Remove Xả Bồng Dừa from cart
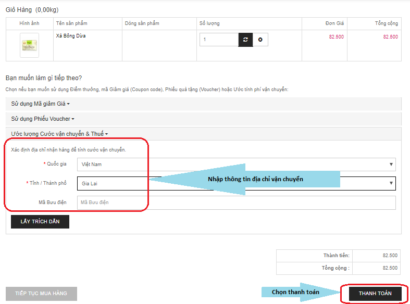This screenshot has width=410, height=304. [260, 40]
